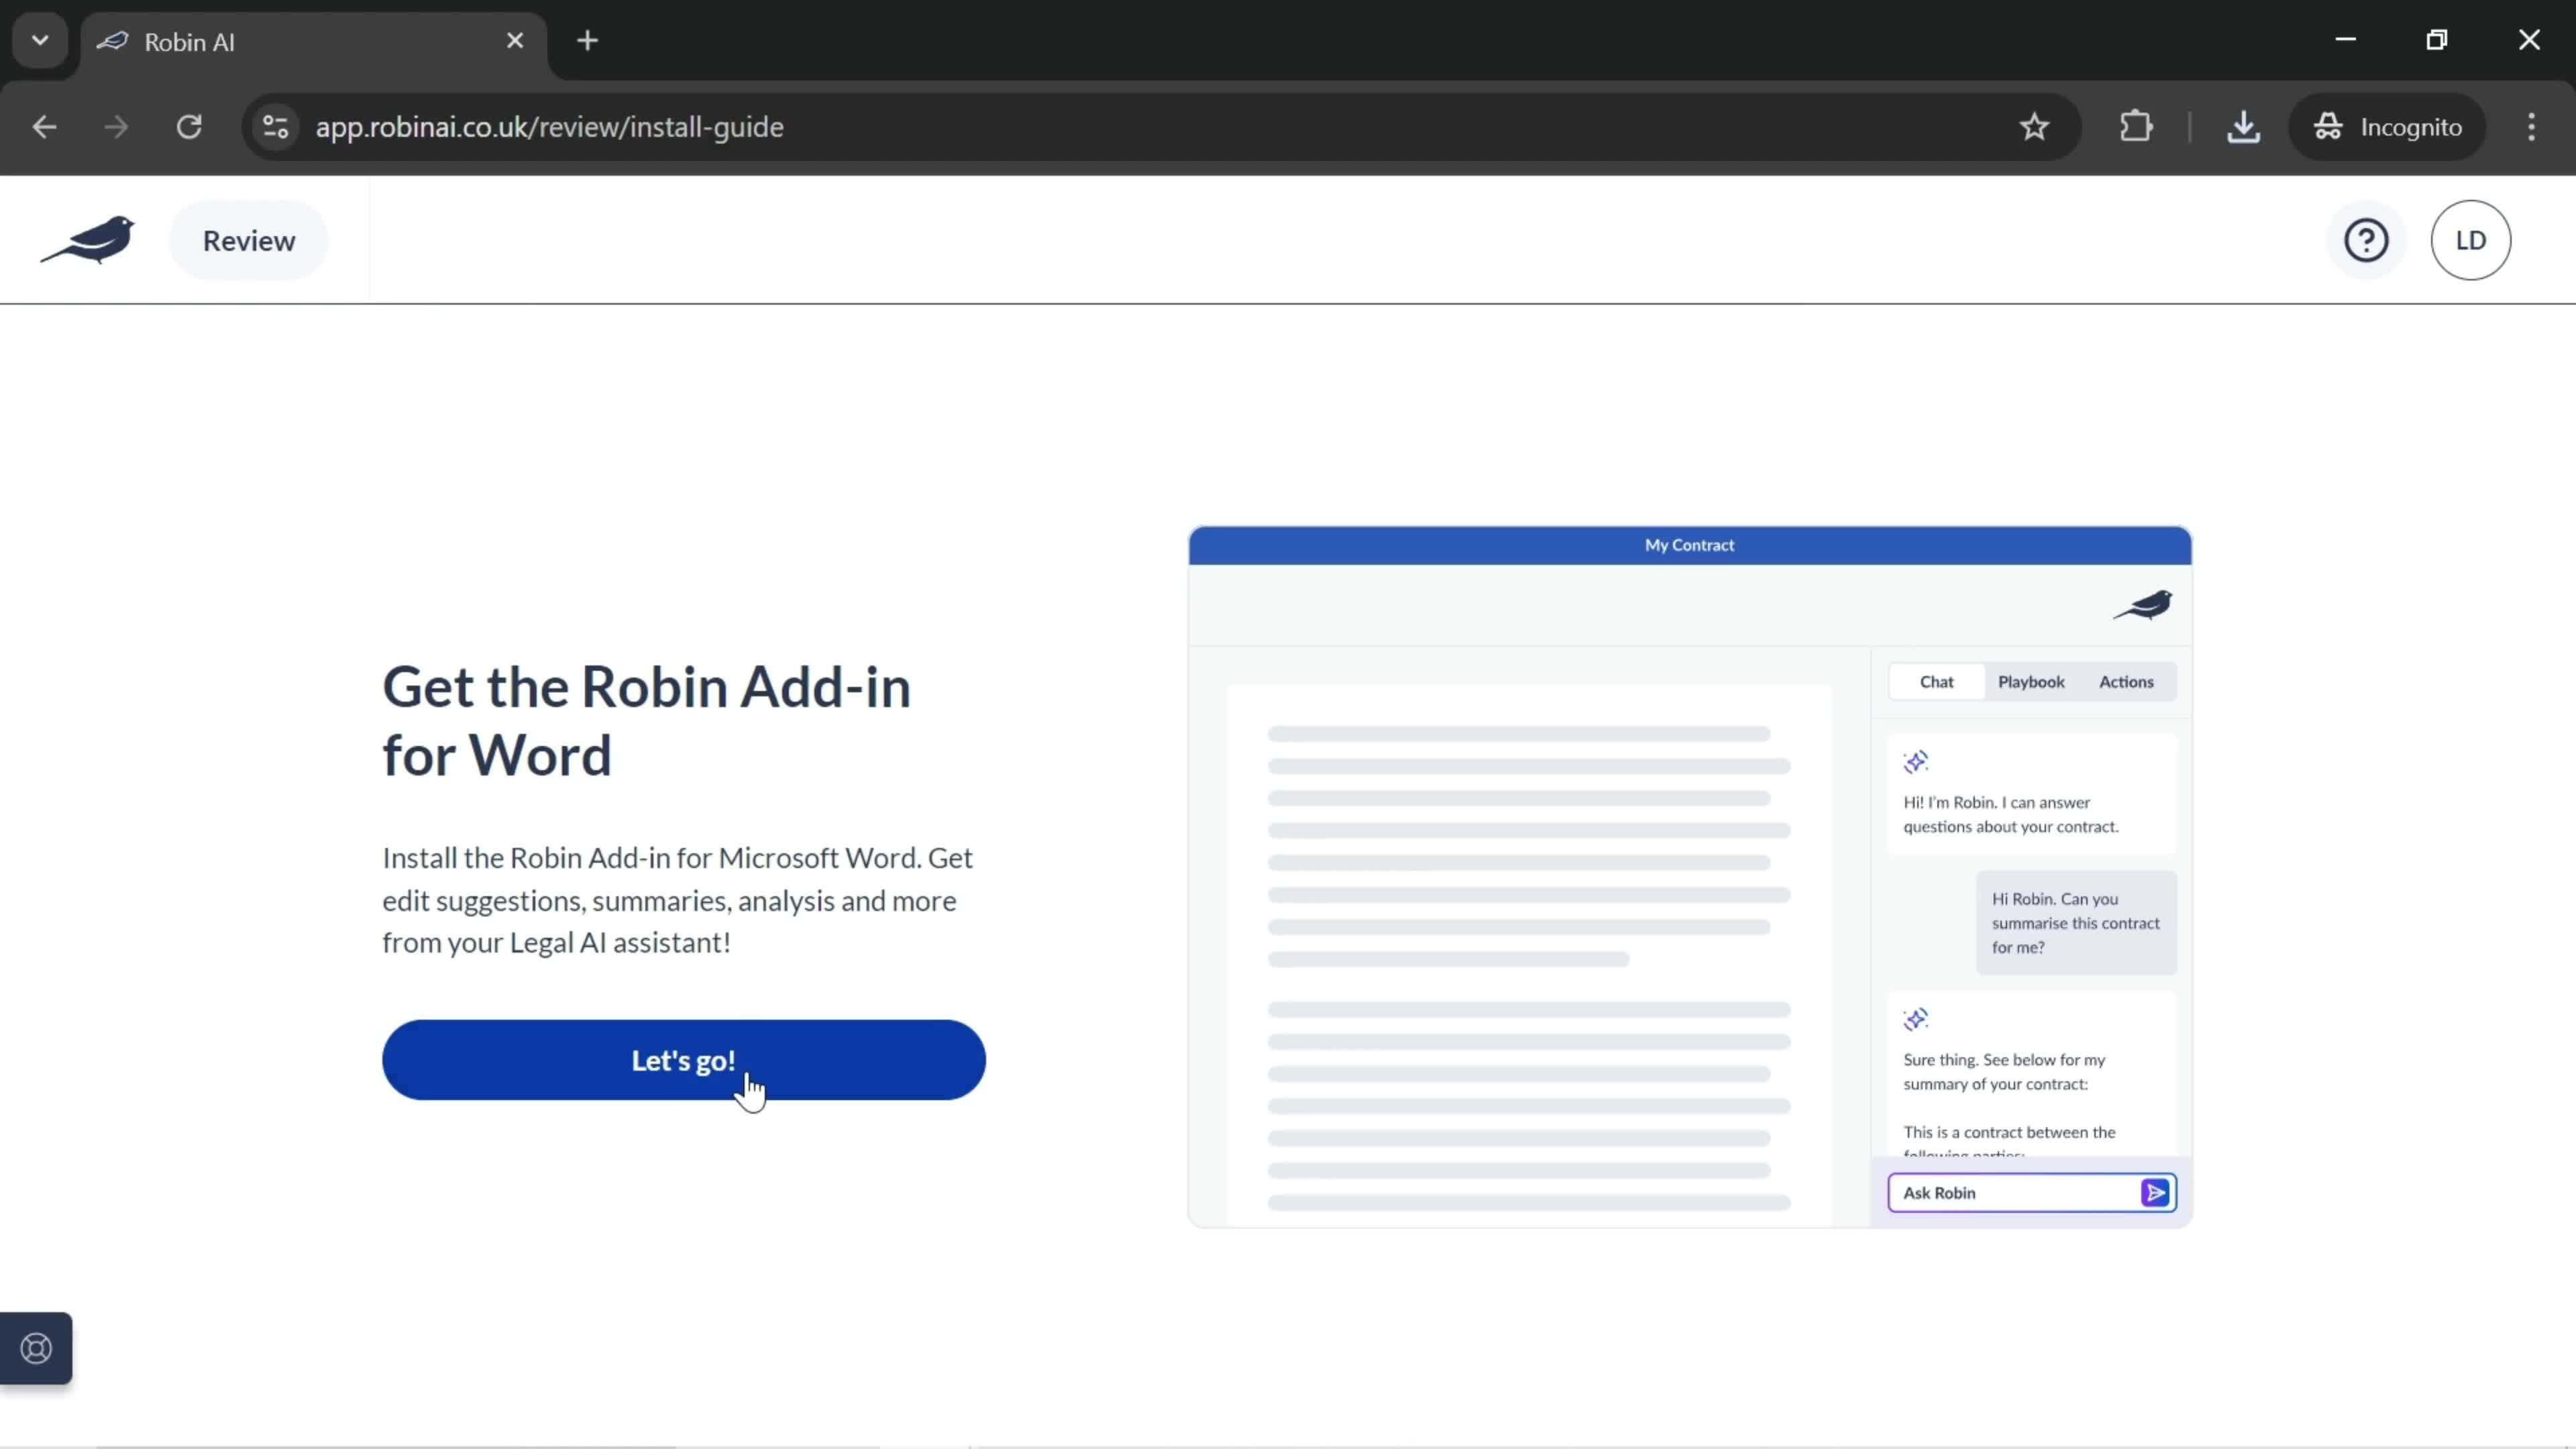2576x1449 pixels.
Task: Bookmark this page with star icon
Action: coord(2034,127)
